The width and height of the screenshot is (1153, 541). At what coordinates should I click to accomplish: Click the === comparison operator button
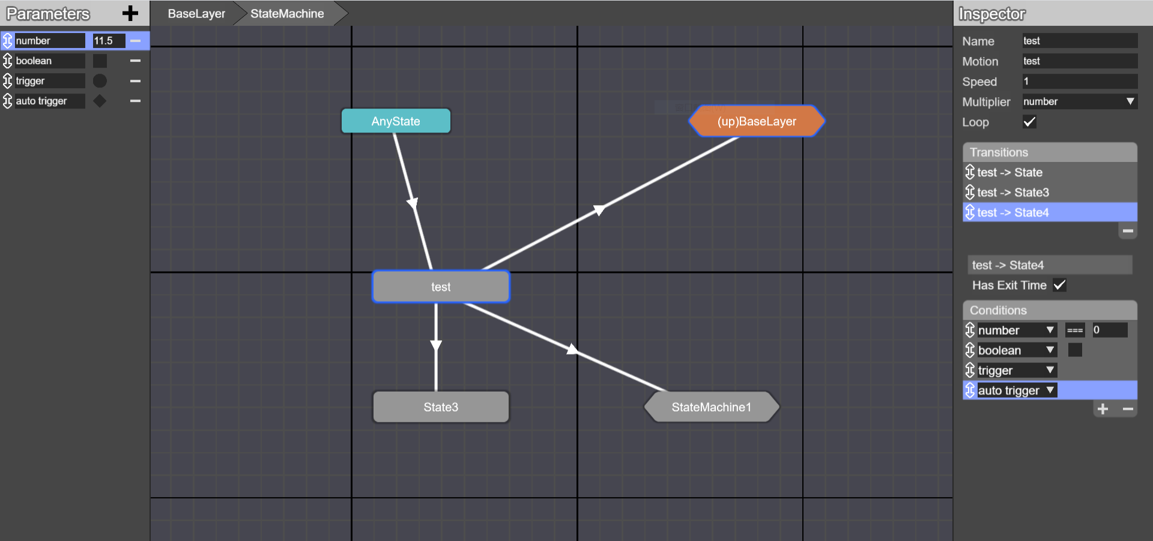click(x=1075, y=330)
